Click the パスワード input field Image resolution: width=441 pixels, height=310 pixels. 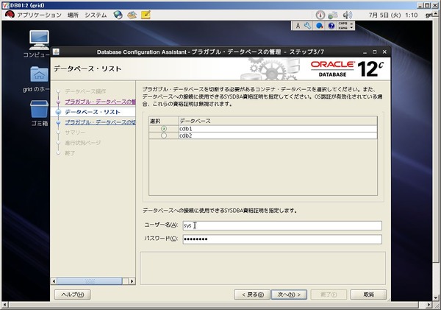282,239
